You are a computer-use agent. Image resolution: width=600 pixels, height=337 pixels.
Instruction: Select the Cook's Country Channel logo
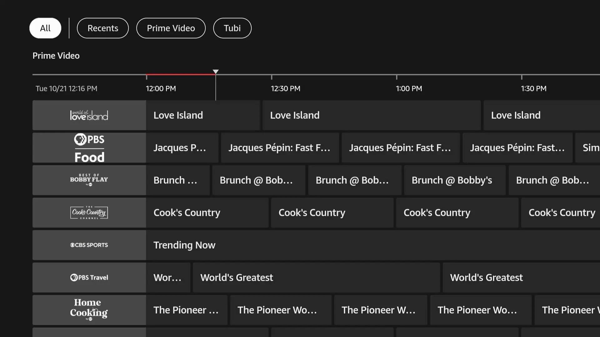[89, 212]
